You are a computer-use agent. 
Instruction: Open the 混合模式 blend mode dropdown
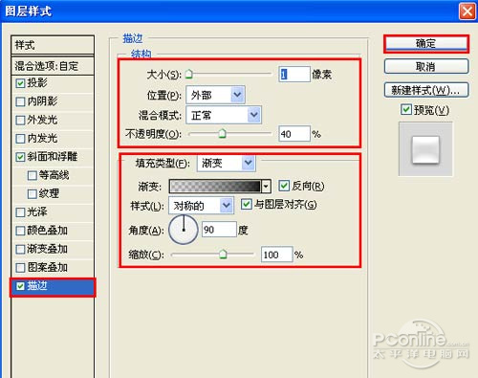click(x=224, y=115)
